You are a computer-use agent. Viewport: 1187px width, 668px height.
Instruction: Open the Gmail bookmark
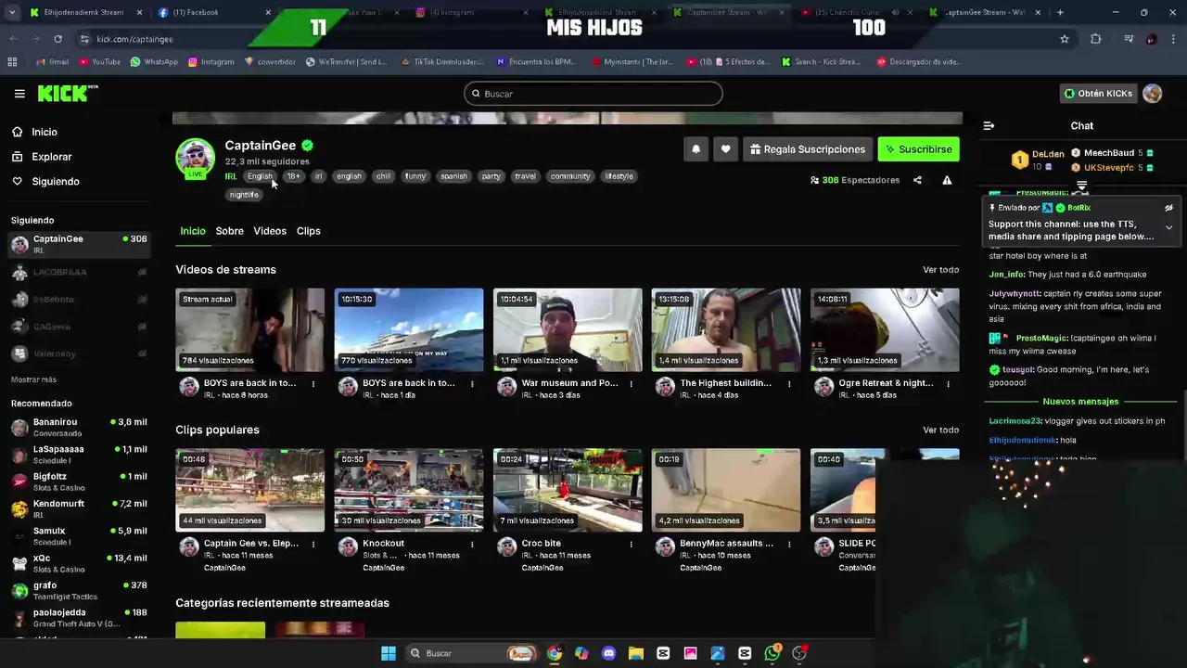[x=52, y=62]
